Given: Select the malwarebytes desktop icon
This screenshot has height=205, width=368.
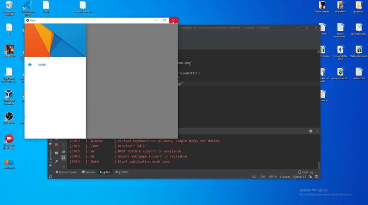Looking at the screenshot, I should click(340, 53).
